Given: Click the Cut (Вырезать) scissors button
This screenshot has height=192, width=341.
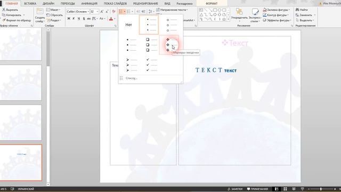Looking at the screenshot, I should click(x=10, y=10).
